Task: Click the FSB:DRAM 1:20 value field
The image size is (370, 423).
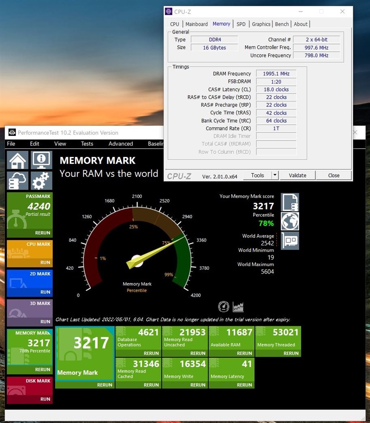Action: pos(276,81)
